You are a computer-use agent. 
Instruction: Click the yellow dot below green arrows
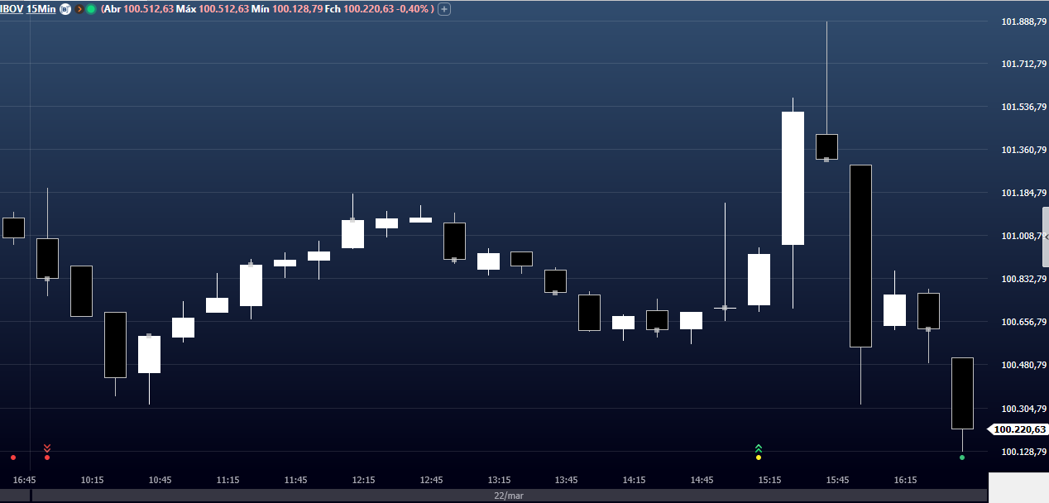tap(759, 457)
